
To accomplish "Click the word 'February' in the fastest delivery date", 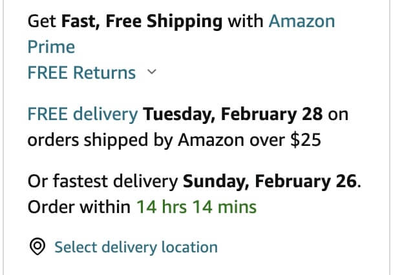I will pyautogui.click(x=293, y=181).
